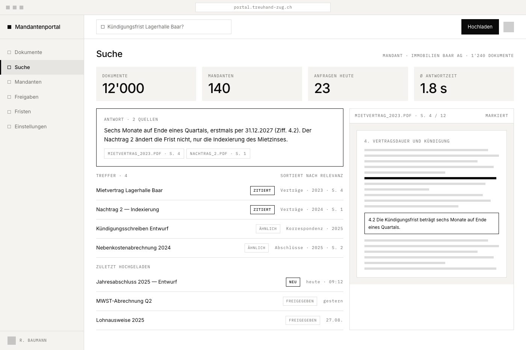Open the user avatar in top right
This screenshot has height=350, width=526.
pyautogui.click(x=508, y=27)
